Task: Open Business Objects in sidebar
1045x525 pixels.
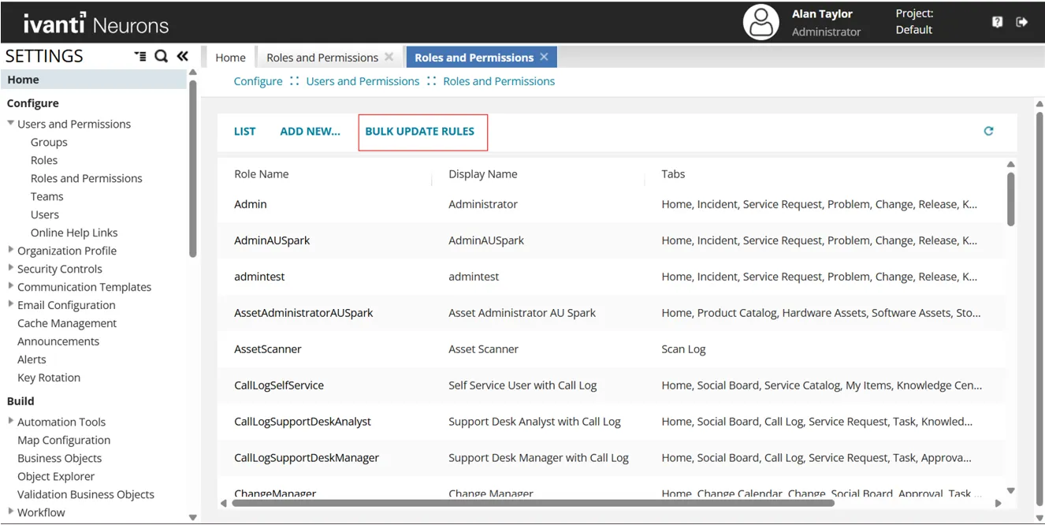Action: click(60, 458)
